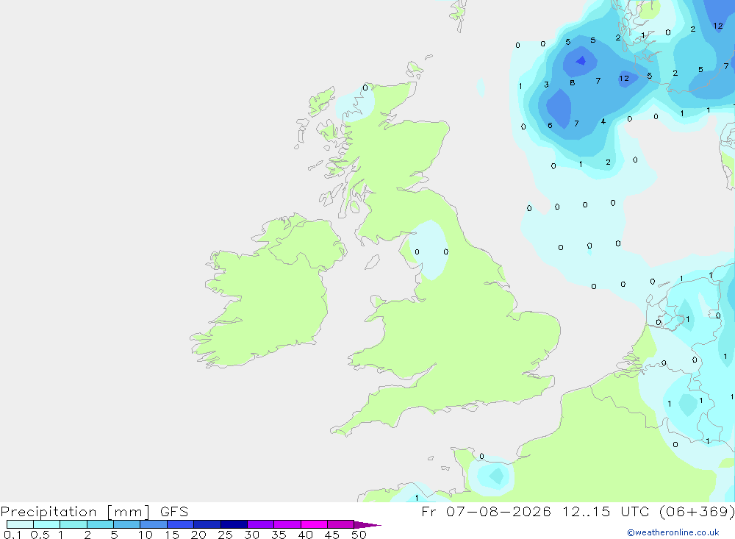Choose the 20–25 mm legend color swatch

pyautogui.click(x=207, y=524)
